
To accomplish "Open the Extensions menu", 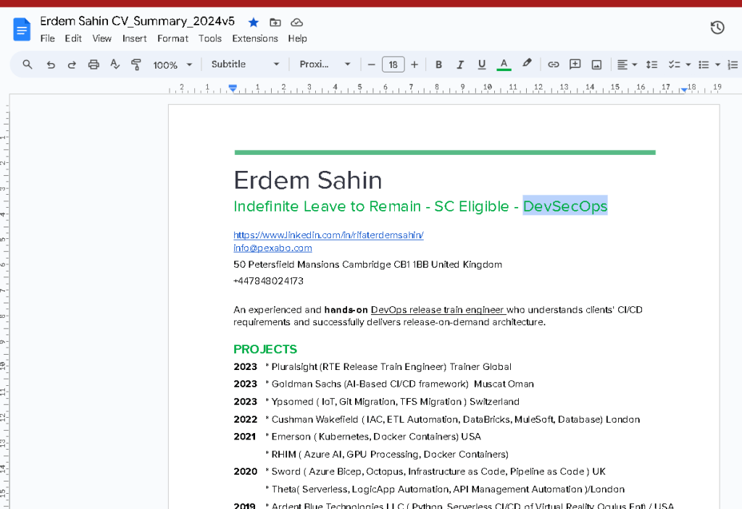I will (255, 38).
